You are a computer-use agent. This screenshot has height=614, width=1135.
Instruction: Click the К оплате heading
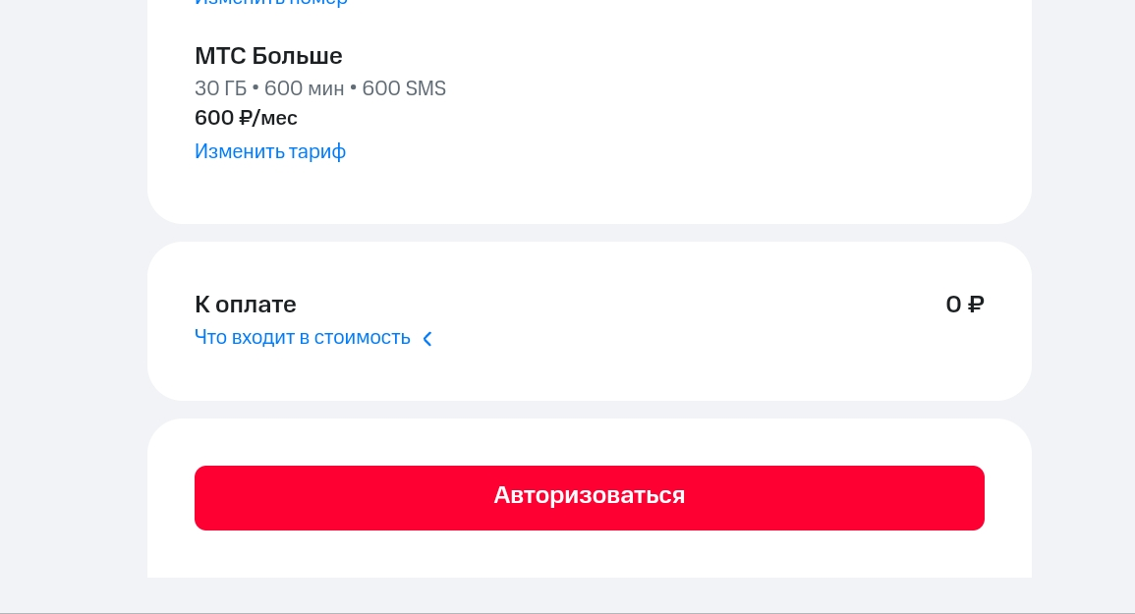(246, 305)
